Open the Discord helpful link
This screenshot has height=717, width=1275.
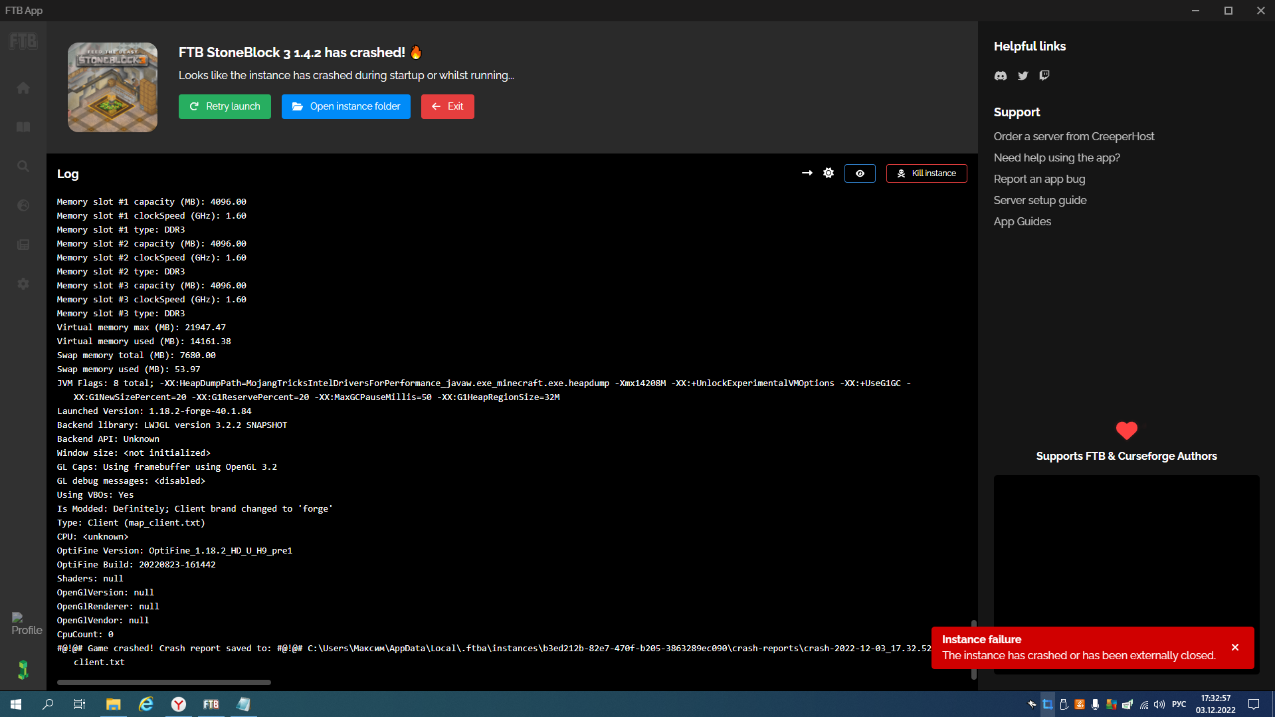(1000, 76)
